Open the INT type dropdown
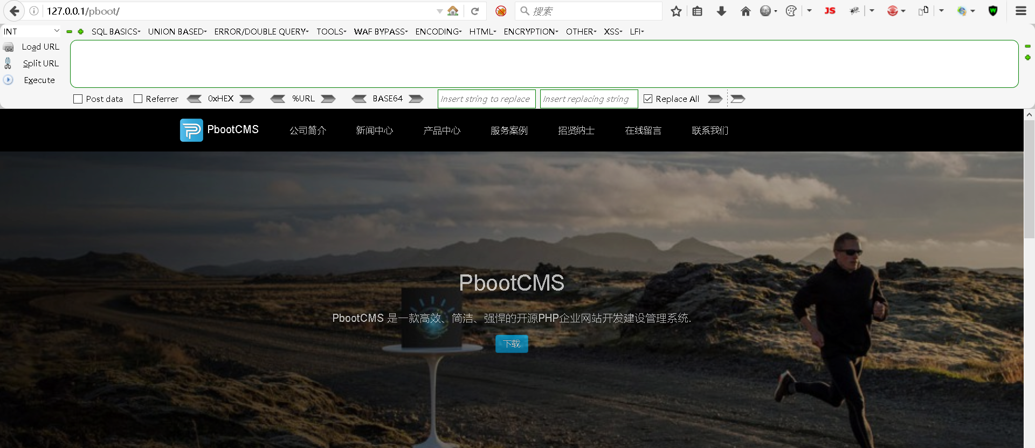 pyautogui.click(x=31, y=31)
